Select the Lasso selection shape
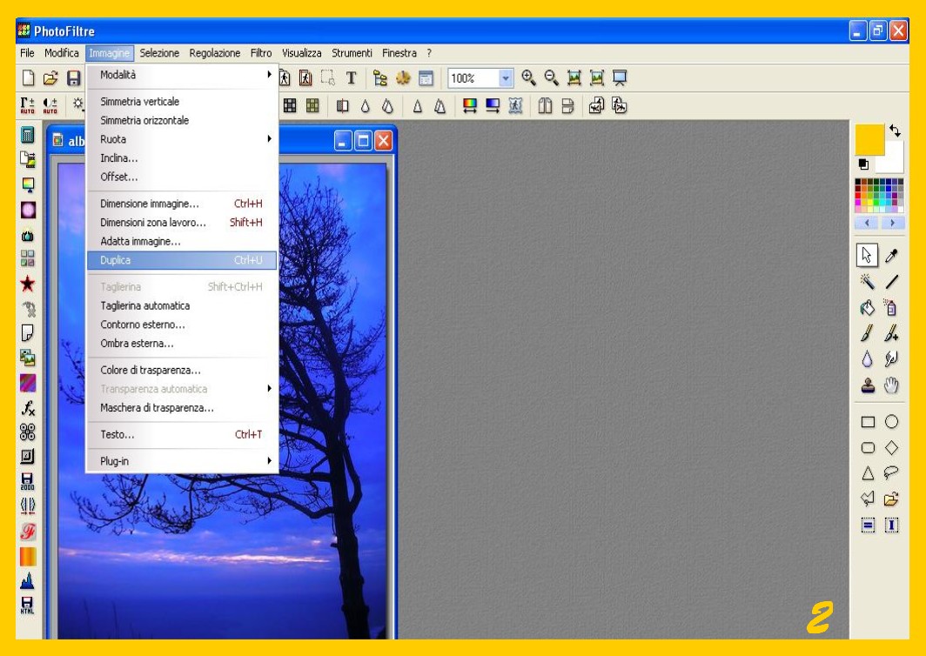The width and height of the screenshot is (926, 656). point(891,473)
